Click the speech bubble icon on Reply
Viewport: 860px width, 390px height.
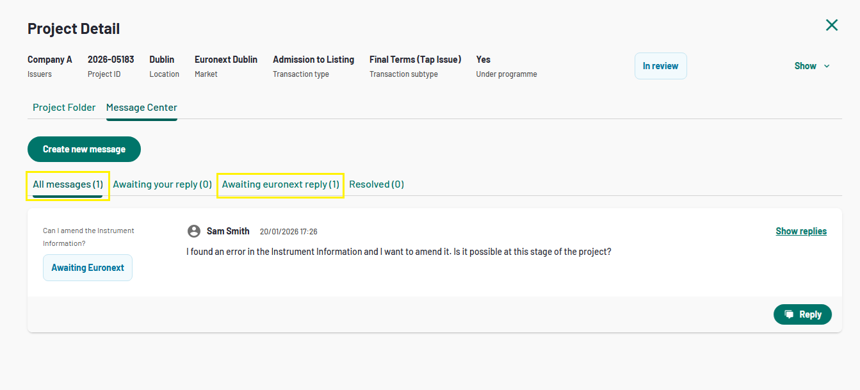(x=789, y=314)
